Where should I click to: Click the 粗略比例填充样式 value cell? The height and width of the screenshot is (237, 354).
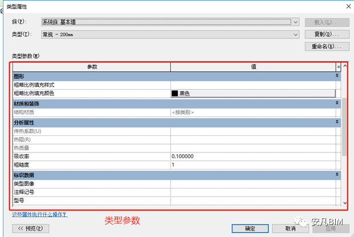[252, 85]
